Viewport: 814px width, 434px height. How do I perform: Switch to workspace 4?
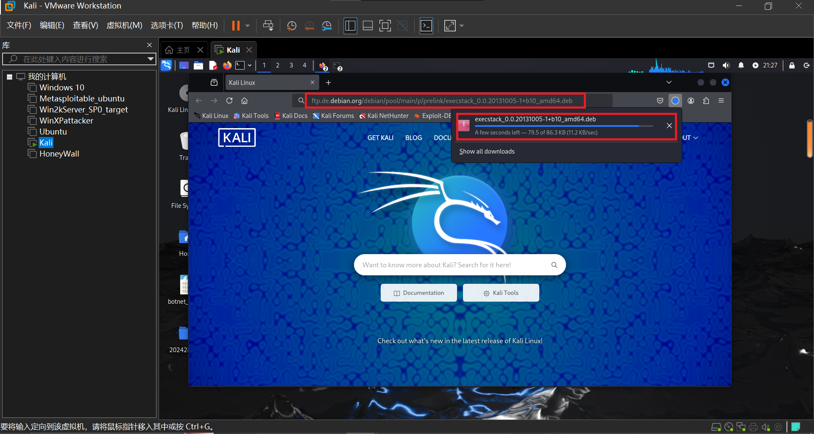304,65
